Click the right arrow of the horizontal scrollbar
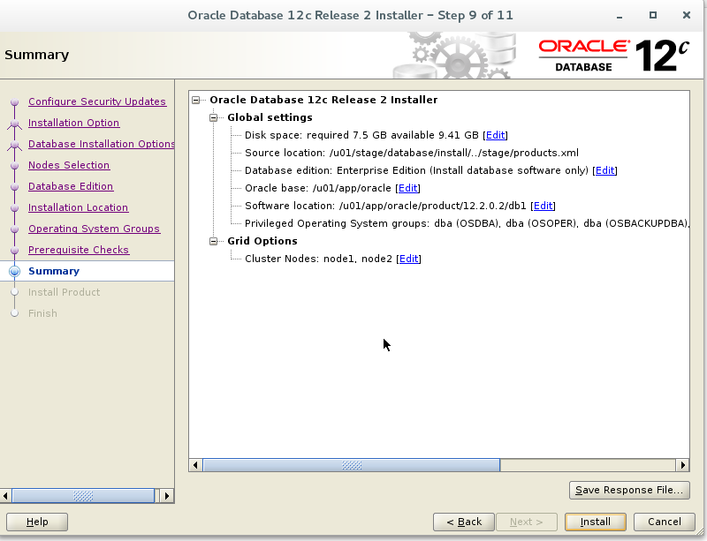 (x=683, y=463)
